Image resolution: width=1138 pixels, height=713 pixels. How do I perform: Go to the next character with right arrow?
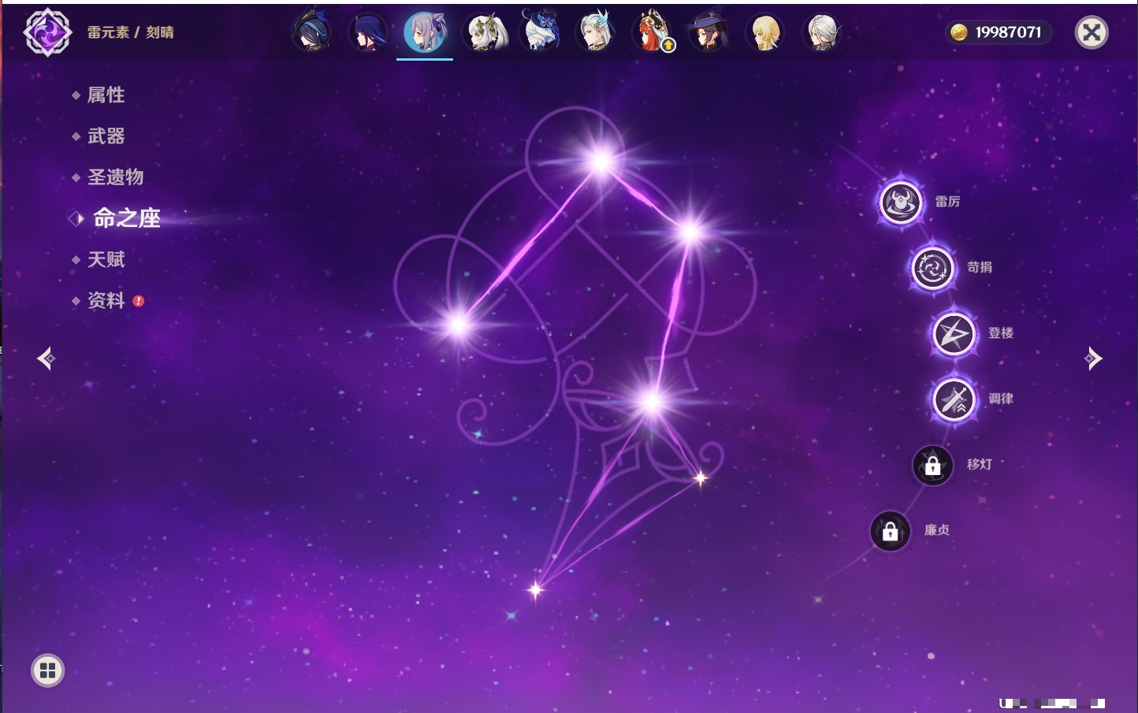pos(1093,358)
